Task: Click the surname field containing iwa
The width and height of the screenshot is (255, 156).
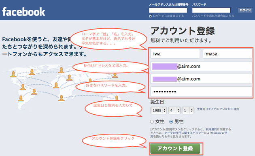Action: tap(175, 54)
